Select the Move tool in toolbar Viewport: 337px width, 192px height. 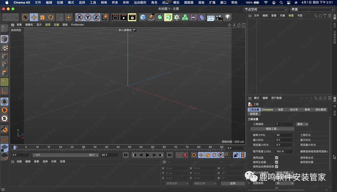(34, 17)
